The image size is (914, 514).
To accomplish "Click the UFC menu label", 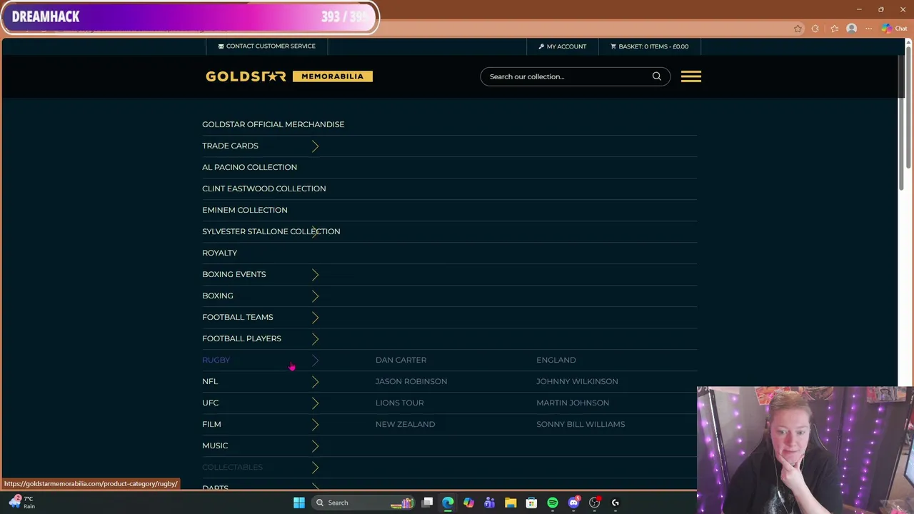I will coord(210,403).
